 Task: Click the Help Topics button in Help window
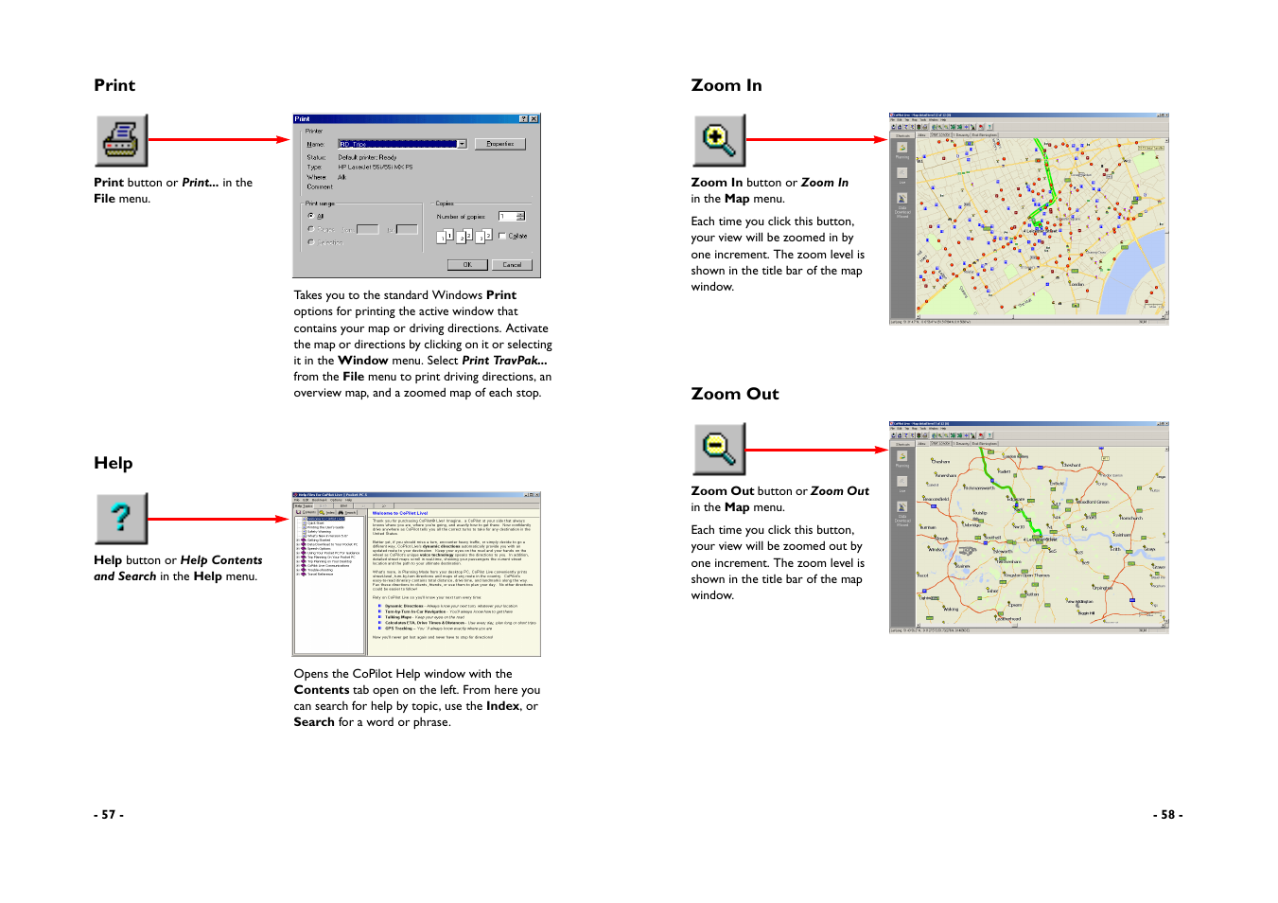pyautogui.click(x=304, y=506)
